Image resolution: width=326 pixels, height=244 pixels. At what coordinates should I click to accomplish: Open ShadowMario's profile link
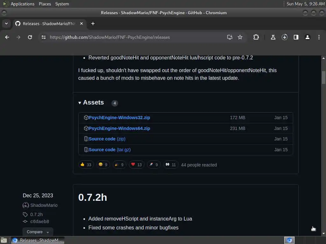point(44,205)
